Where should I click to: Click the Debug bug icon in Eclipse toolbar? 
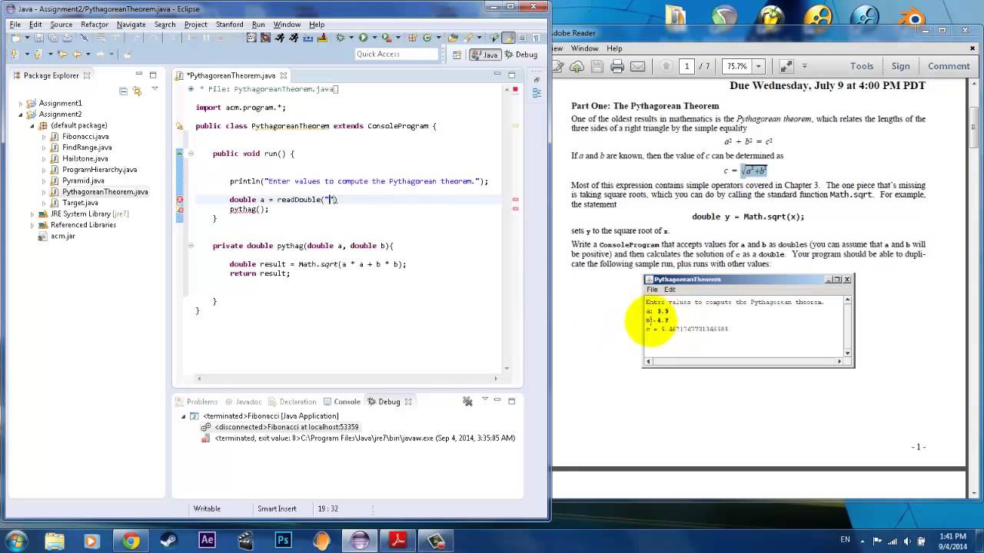click(x=341, y=38)
